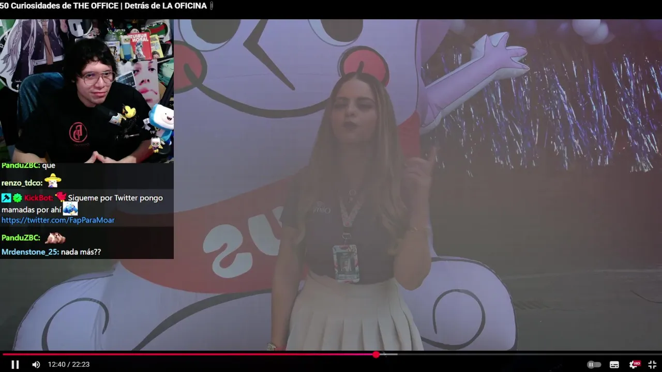Exit fullscreen mode
The height and width of the screenshot is (372, 662).
652,365
